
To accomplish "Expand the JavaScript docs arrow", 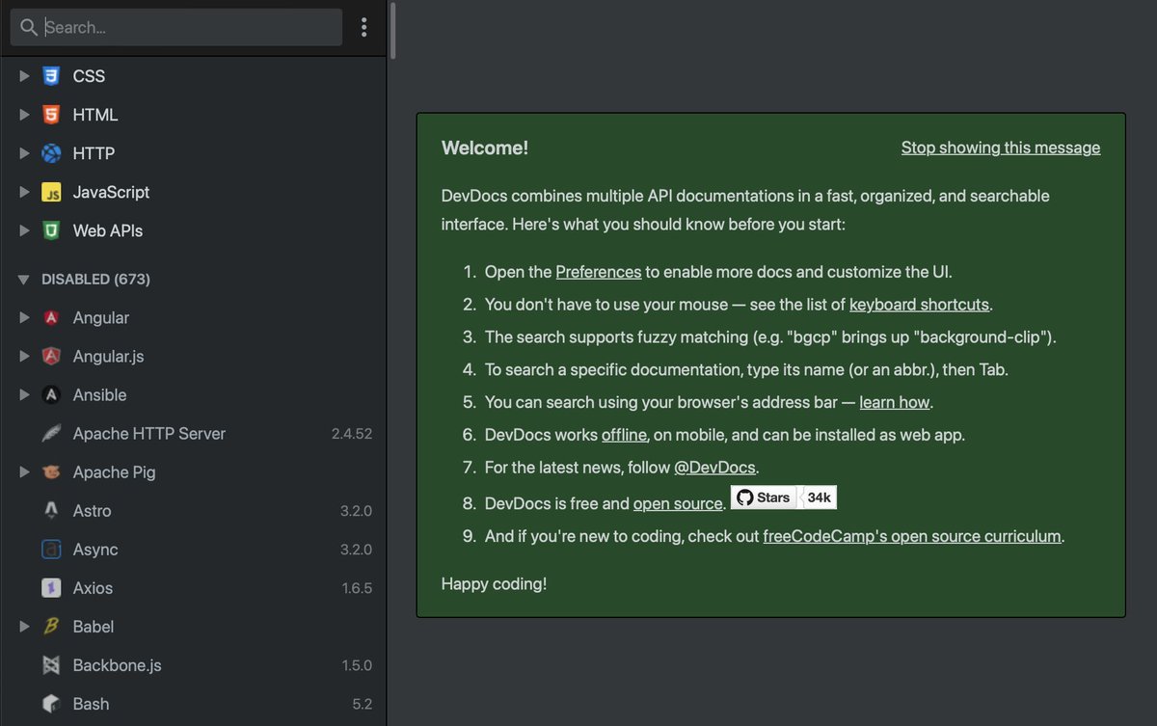I will coord(25,192).
